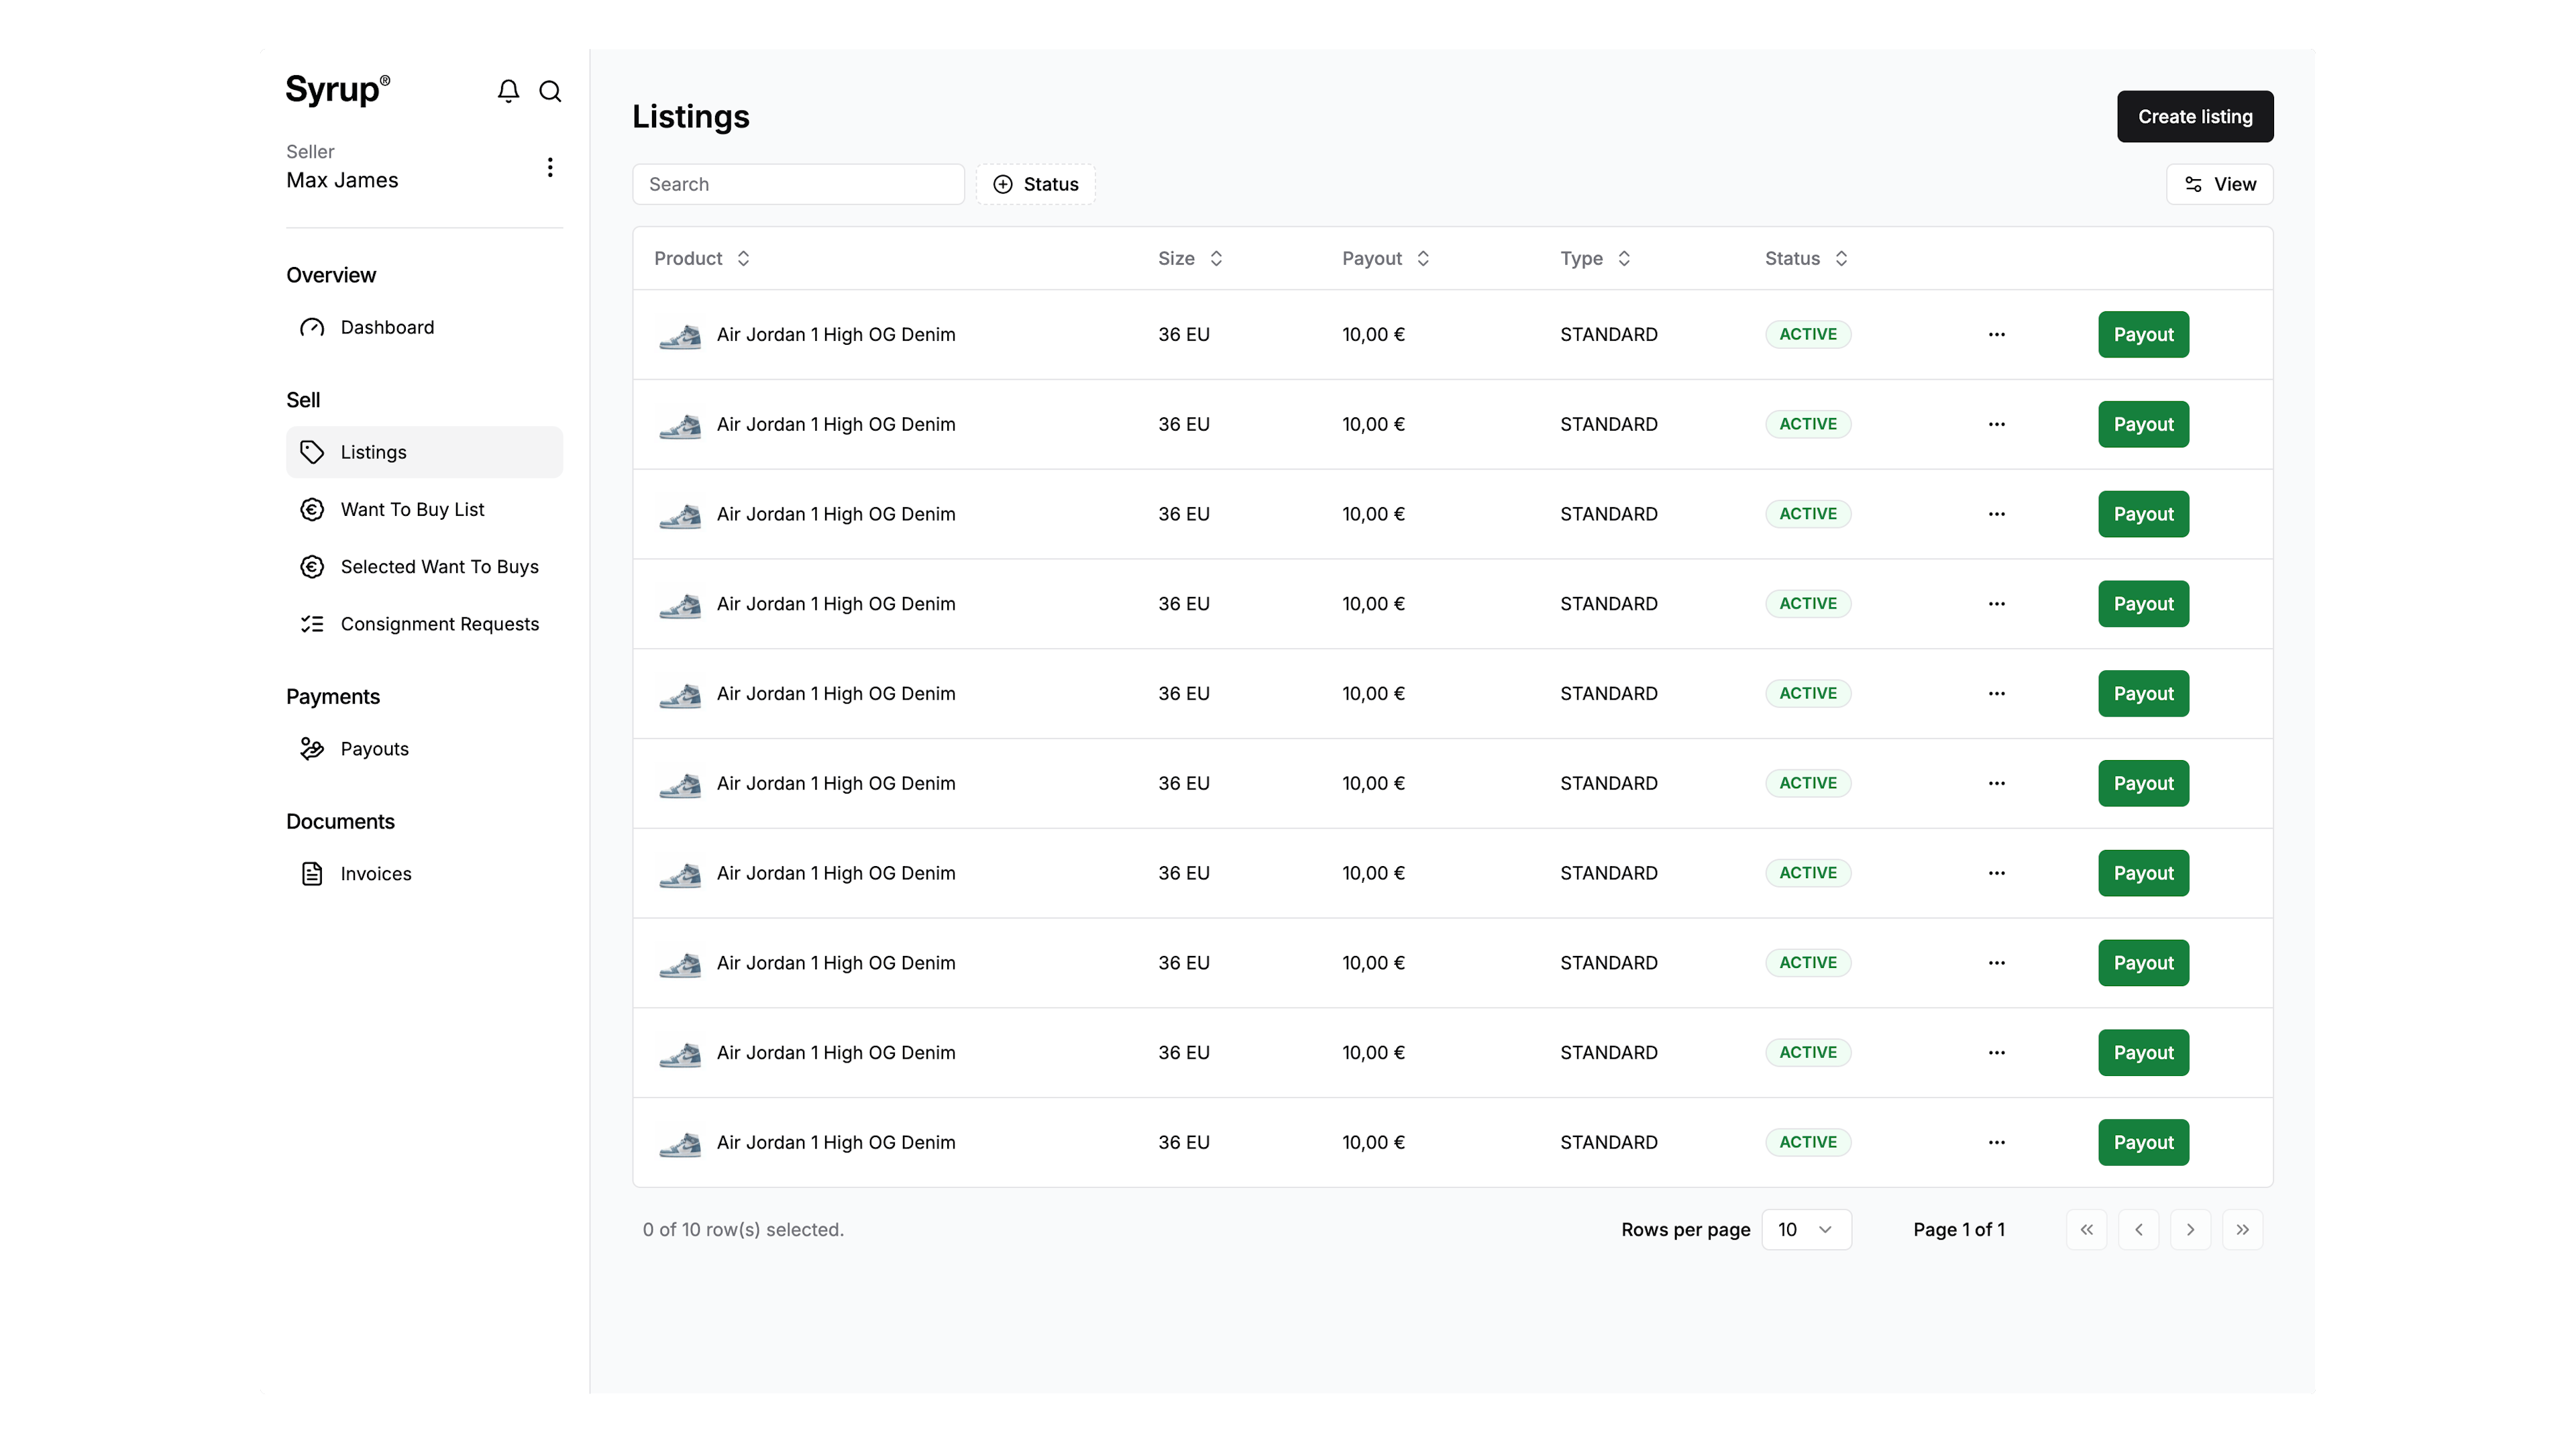This screenshot has height=1443, width=2576.
Task: Open Rows per page dropdown
Action: point(1806,1229)
